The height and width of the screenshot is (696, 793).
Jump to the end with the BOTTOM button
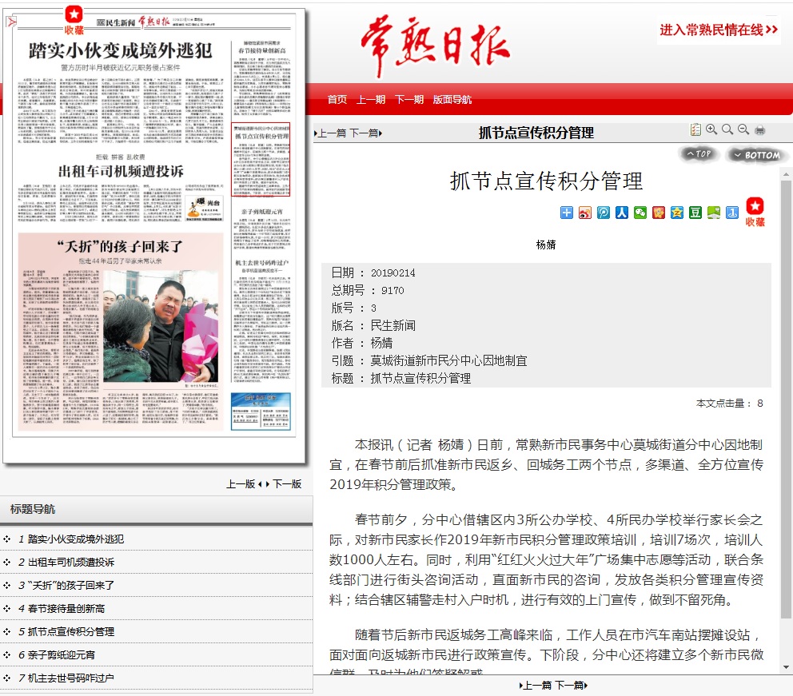756,155
